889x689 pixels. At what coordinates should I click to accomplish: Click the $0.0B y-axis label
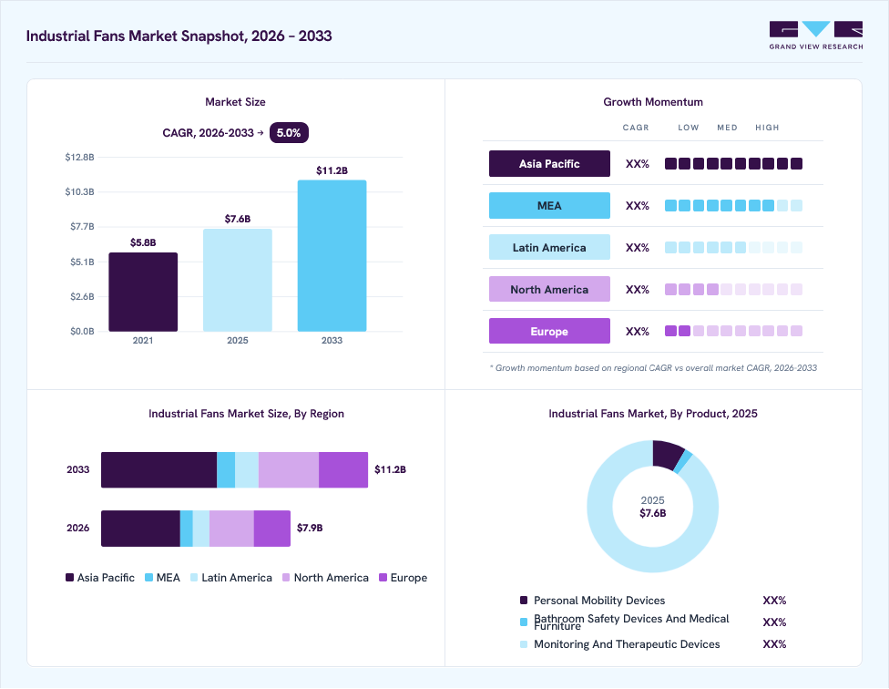82,331
